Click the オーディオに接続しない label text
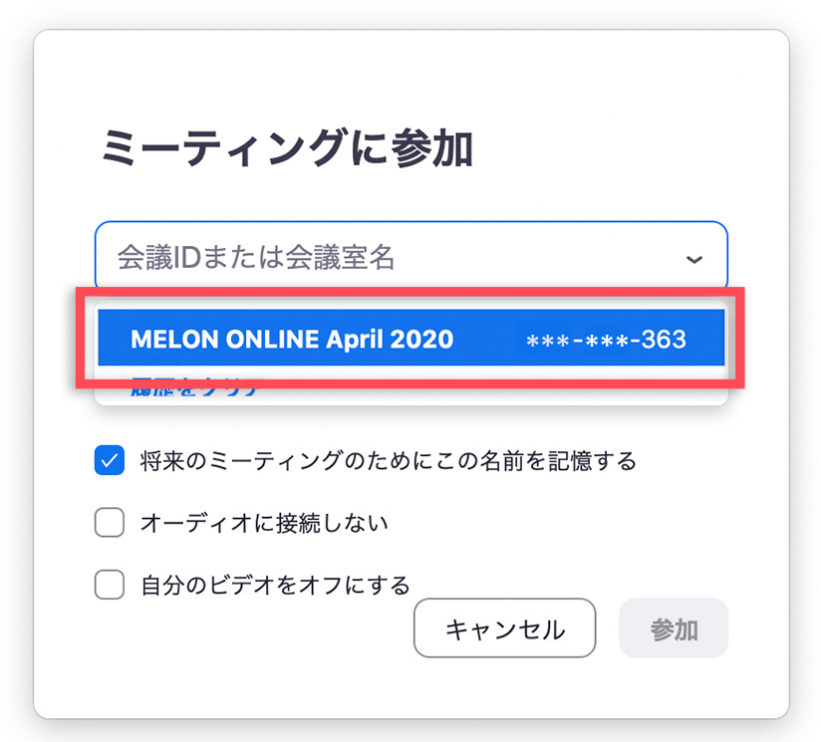The image size is (821, 742). (264, 522)
